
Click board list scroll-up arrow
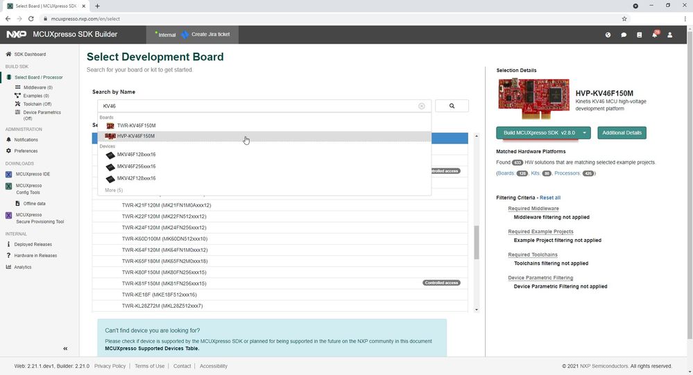(x=477, y=136)
